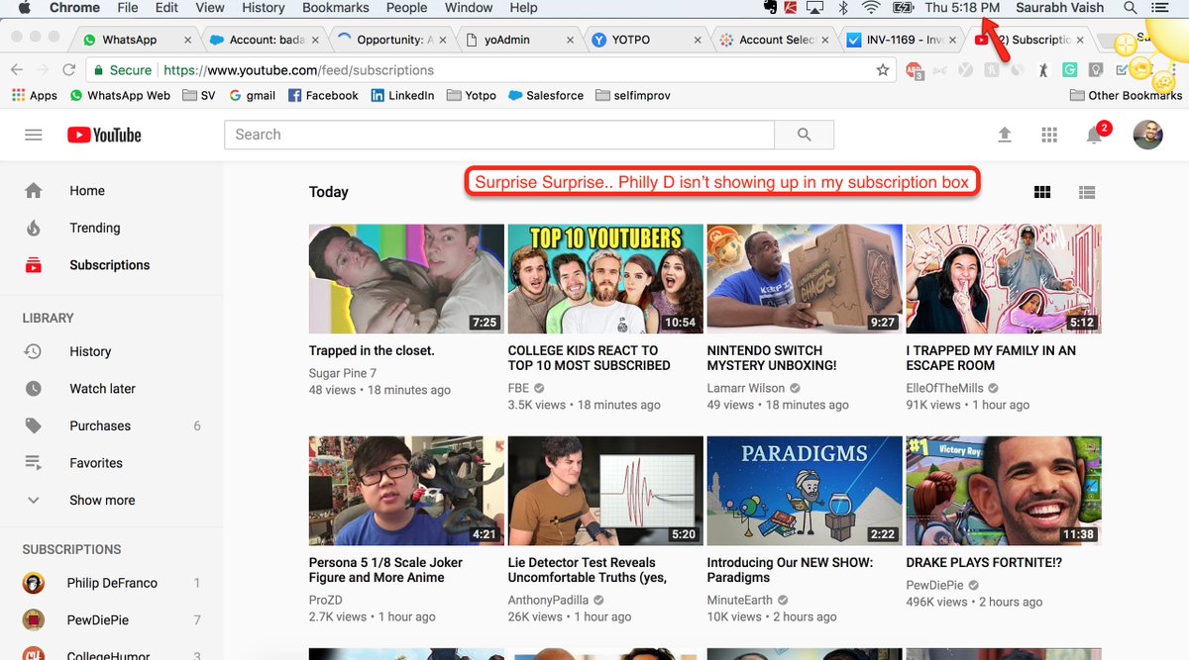Switch to grid view layout

(x=1041, y=192)
